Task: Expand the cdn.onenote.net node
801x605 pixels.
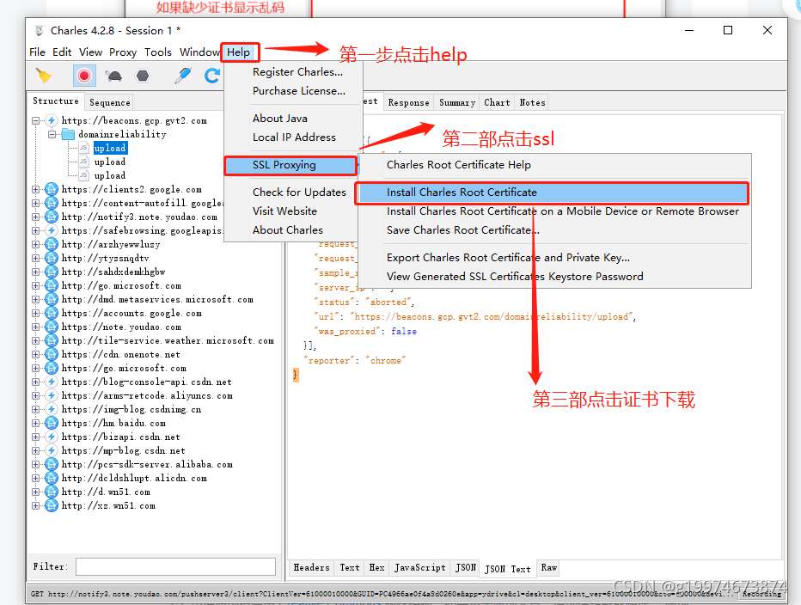Action: [36, 355]
